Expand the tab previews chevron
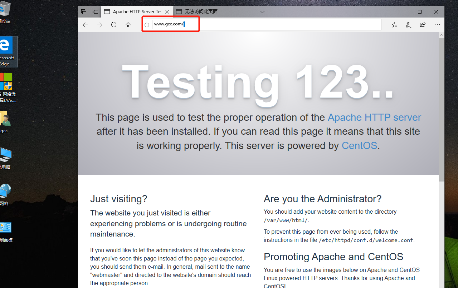Viewport: 458px width, 288px height. 262,12
